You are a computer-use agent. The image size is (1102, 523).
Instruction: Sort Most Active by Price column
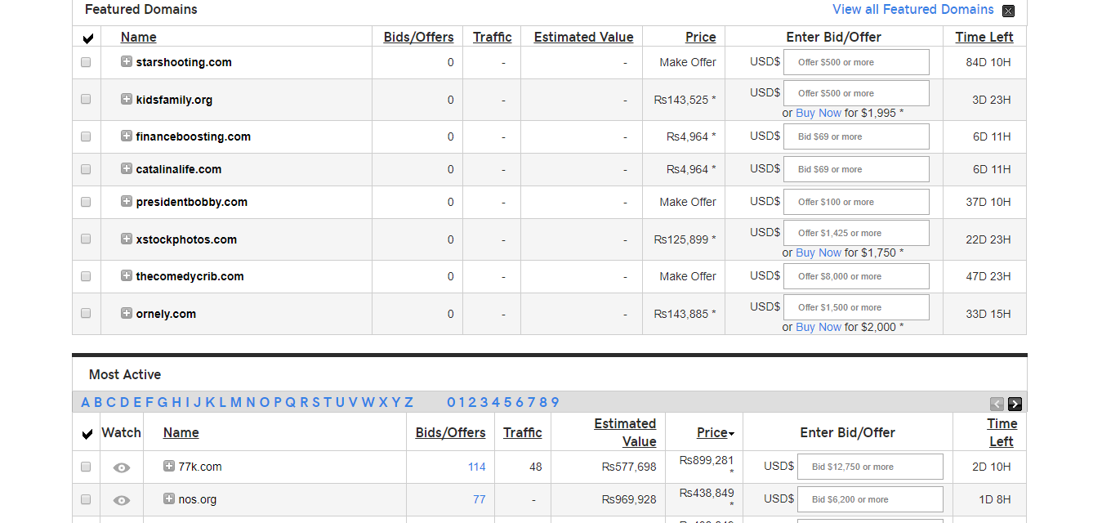(x=712, y=432)
